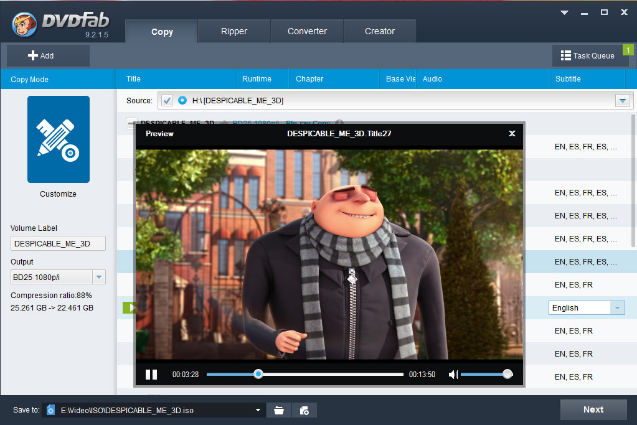Open the English subtitle dropdown
The width and height of the screenshot is (637, 425).
616,307
